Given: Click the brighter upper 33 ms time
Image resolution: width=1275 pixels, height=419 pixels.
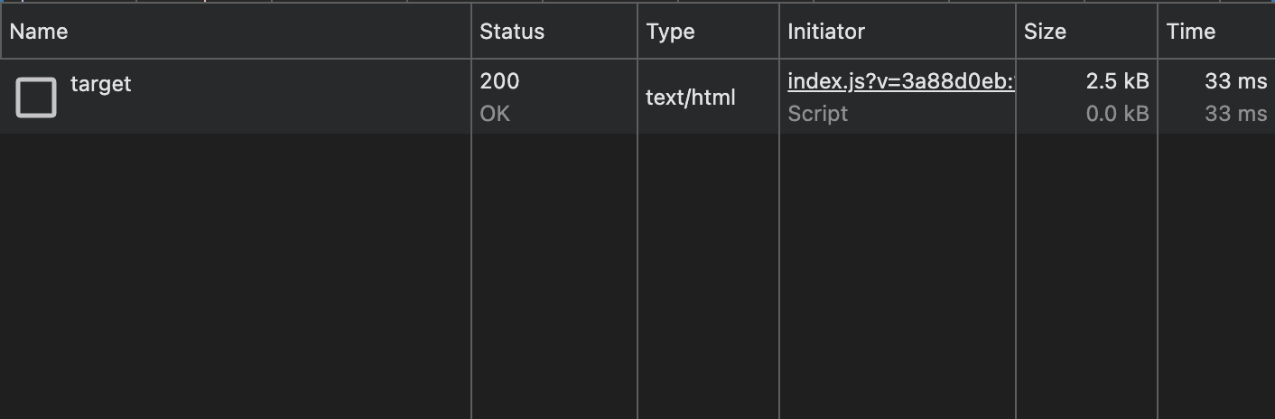Looking at the screenshot, I should [x=1235, y=81].
